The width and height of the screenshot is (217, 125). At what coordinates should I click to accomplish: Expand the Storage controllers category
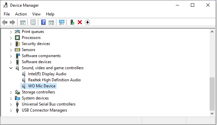(11, 92)
